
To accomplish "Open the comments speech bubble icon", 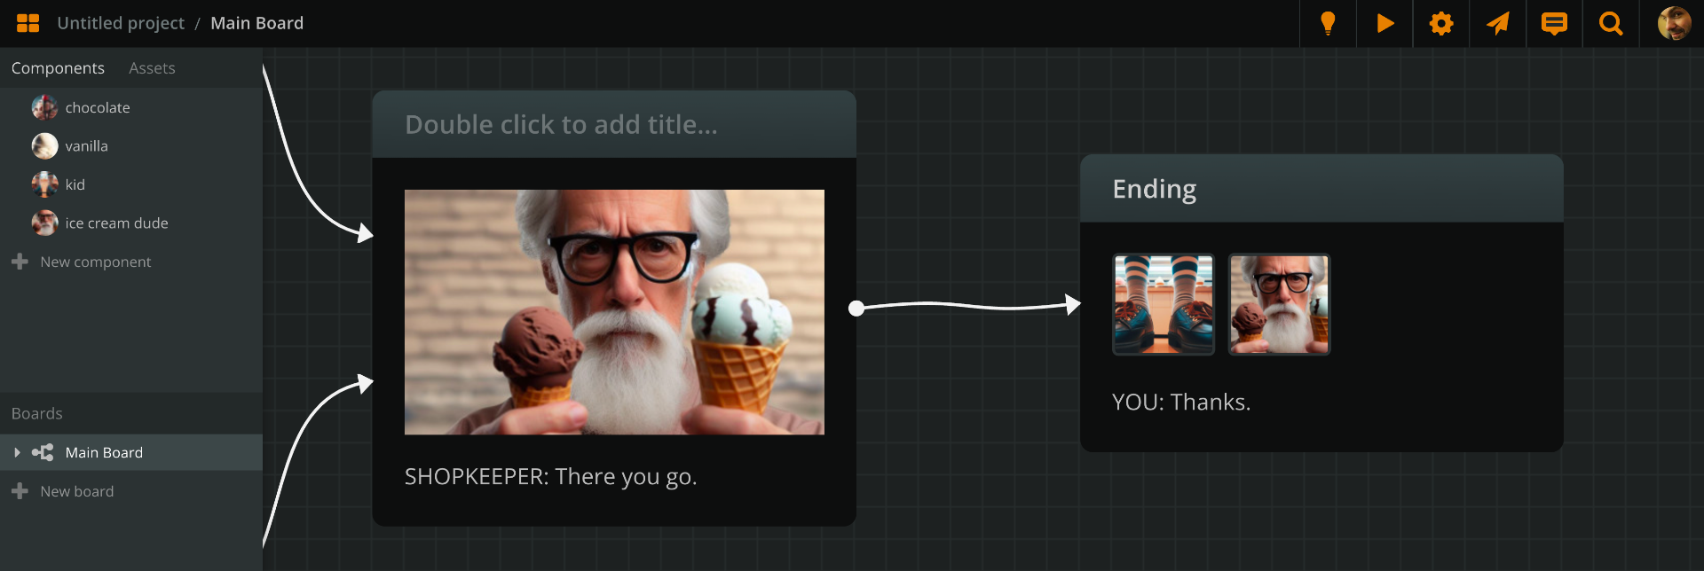I will point(1554,23).
